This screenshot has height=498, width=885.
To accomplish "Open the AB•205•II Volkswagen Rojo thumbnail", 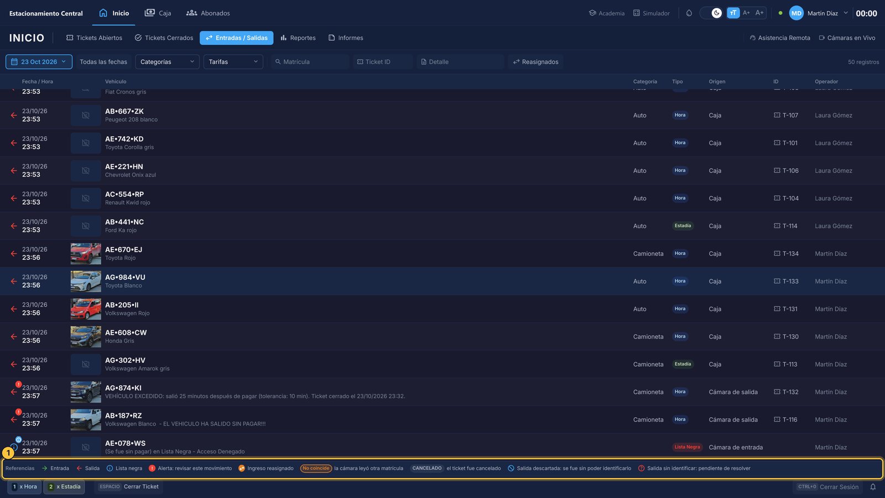I will pyautogui.click(x=86, y=309).
